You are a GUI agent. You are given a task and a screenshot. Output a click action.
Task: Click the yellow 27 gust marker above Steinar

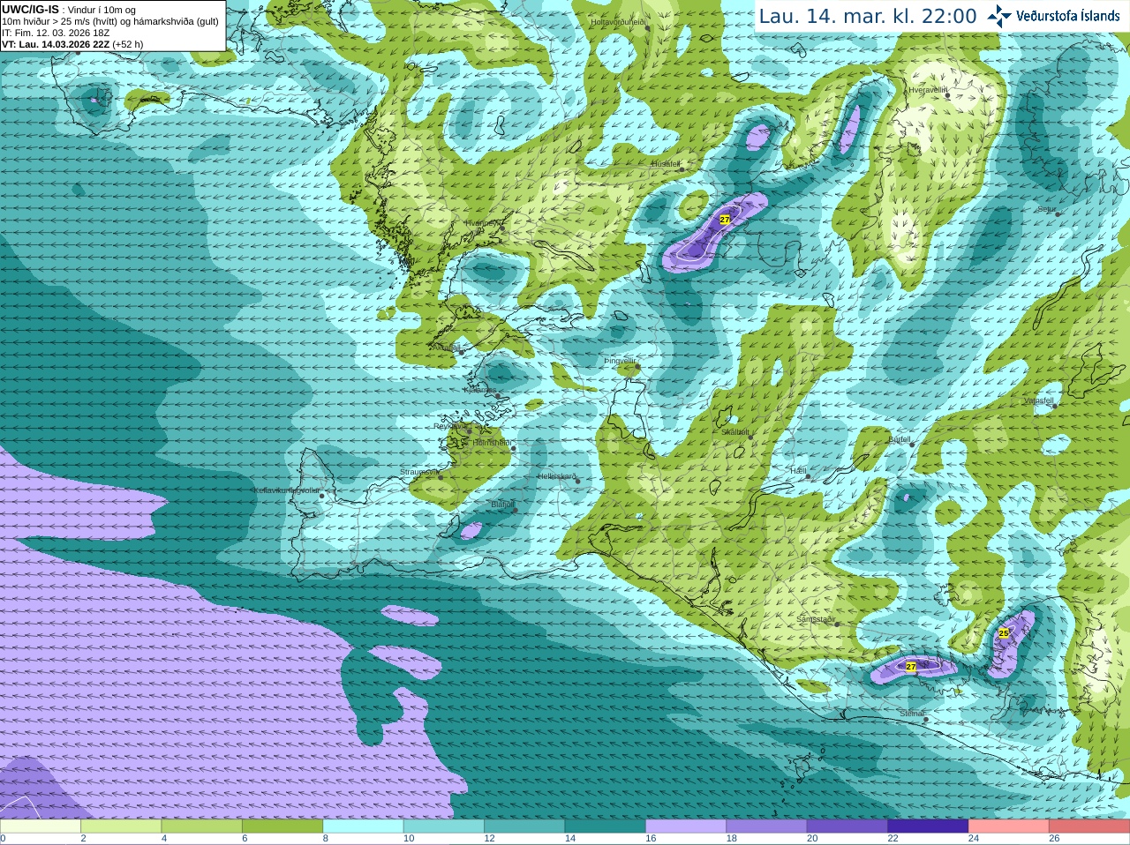[x=911, y=667]
